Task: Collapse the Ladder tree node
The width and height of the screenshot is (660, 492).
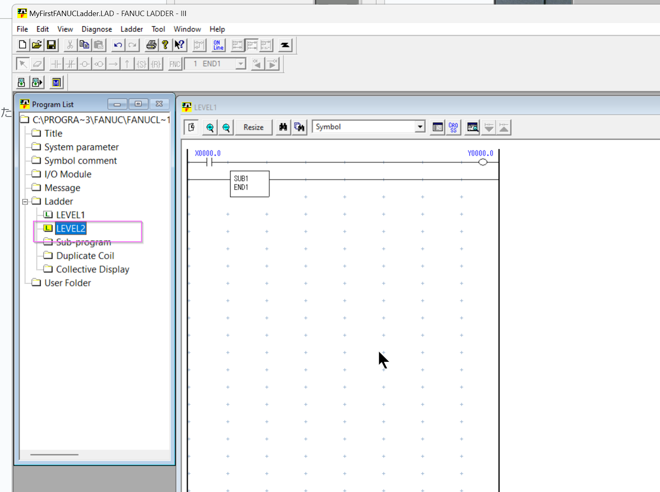Action: click(25, 202)
